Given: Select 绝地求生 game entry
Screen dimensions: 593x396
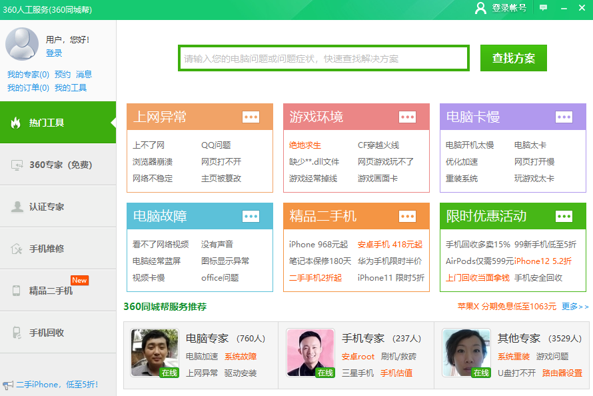Looking at the screenshot, I should (x=304, y=145).
